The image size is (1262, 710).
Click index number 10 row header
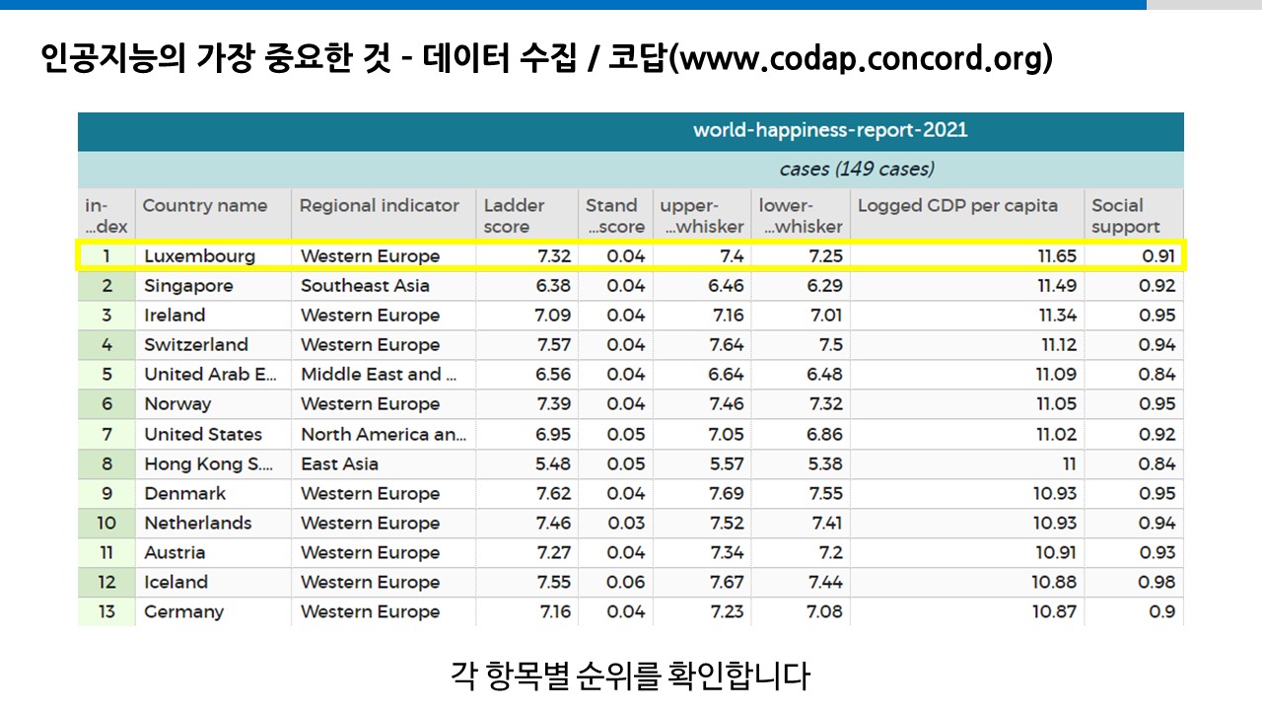tap(106, 524)
